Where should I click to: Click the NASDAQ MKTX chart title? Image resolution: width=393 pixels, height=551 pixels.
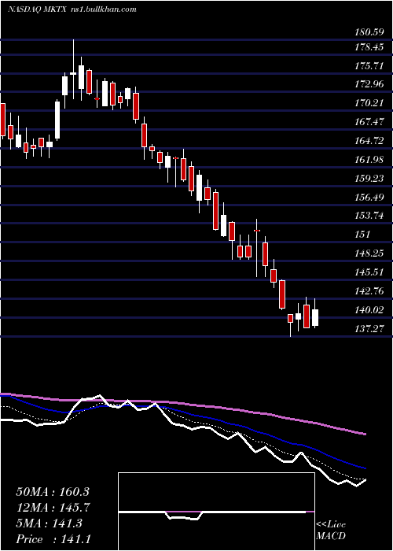[x=72, y=9]
